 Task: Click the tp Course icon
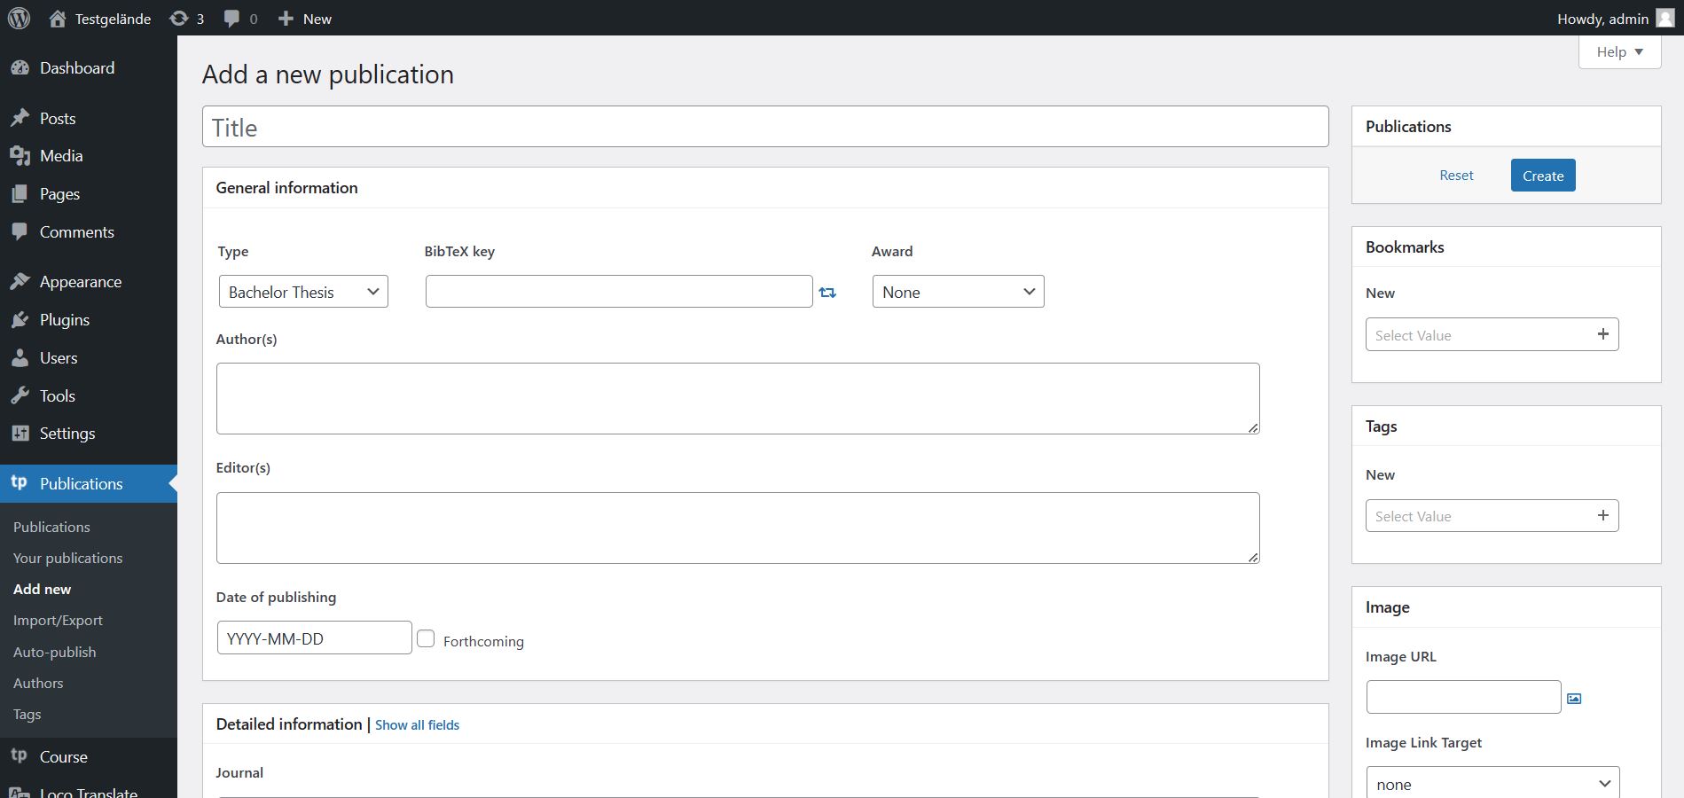[19, 756]
